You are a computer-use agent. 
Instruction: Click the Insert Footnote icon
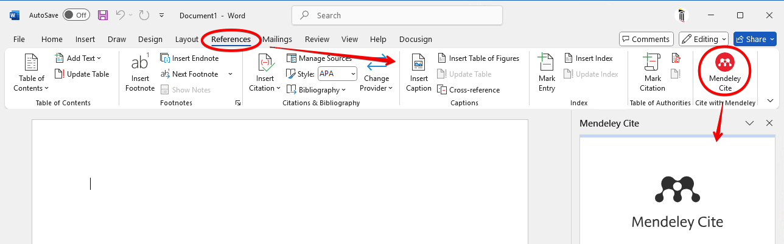coord(140,63)
